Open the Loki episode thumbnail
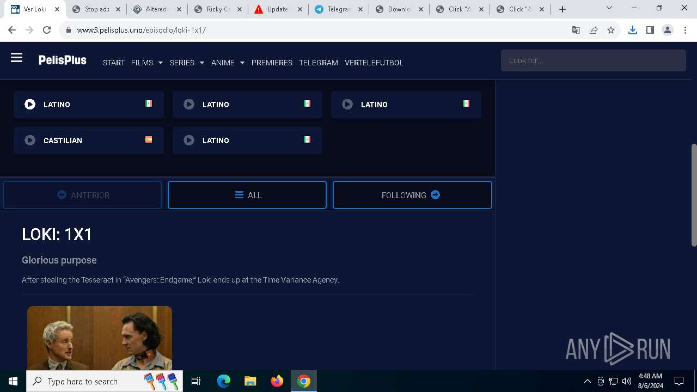Screen dimensions: 697x392 (100, 338)
